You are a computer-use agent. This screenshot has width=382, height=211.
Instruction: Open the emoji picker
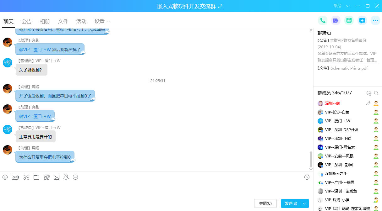(5, 177)
